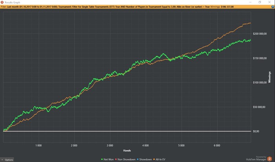Minimize the Results Graph window
Viewport: 275px width, 162px height.
(250, 2)
